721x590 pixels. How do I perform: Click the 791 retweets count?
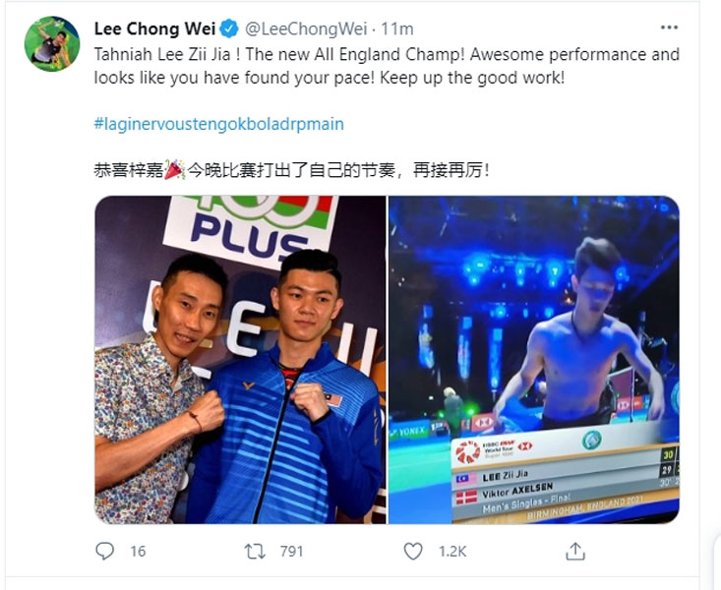click(x=291, y=551)
